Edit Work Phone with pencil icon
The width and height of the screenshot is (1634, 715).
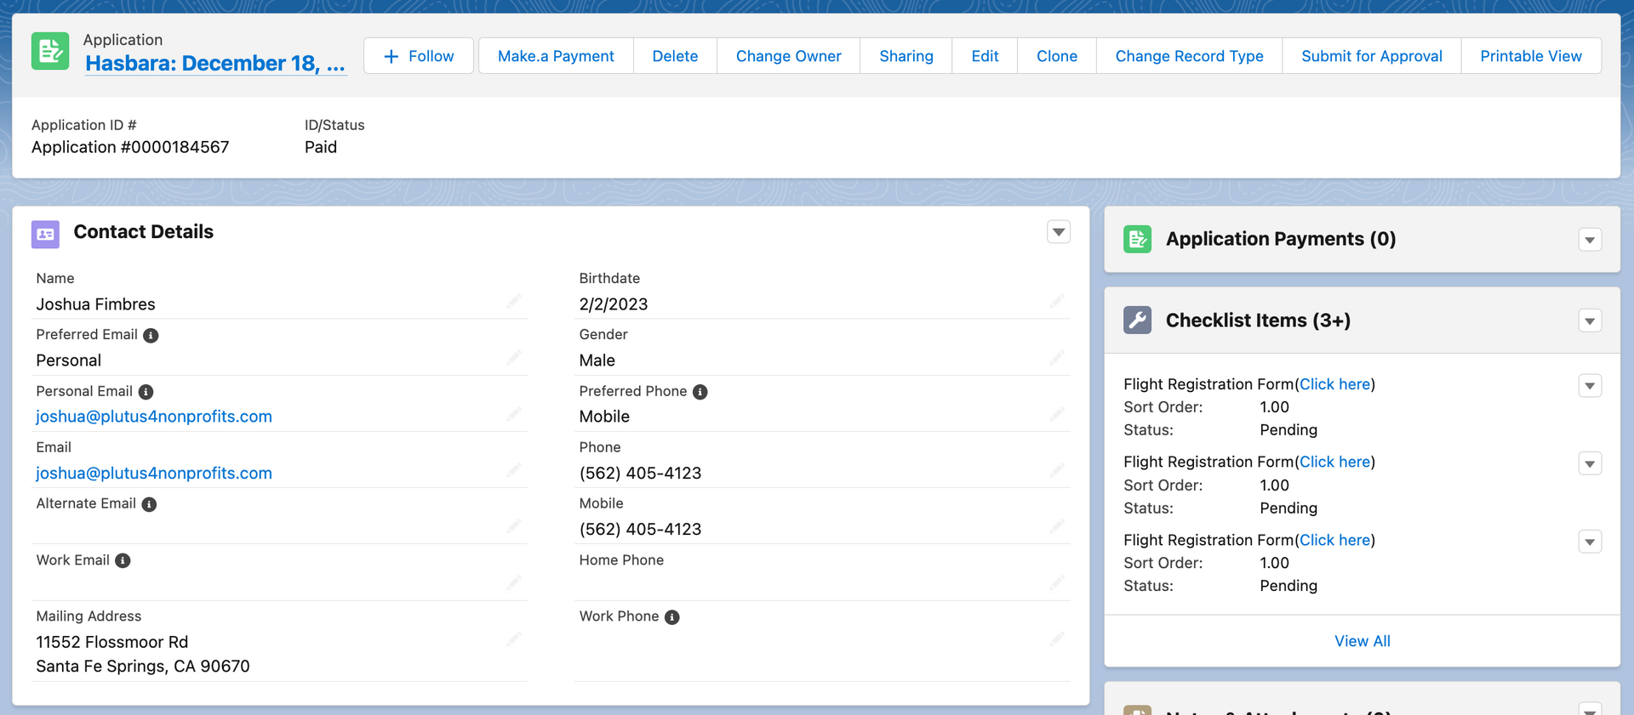[1057, 638]
